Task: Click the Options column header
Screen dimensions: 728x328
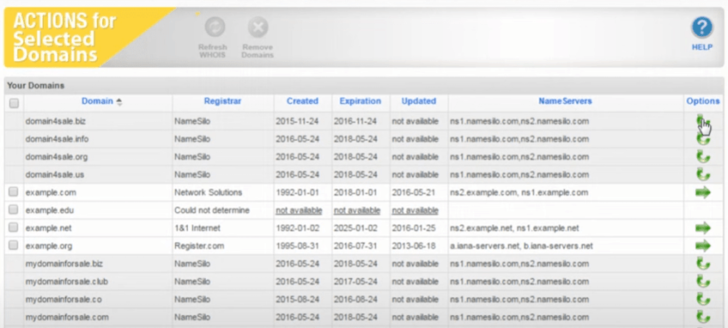Action: (703, 100)
